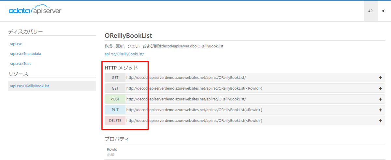Click the first GET row URL text
391x160 pixels.
tap(186, 78)
